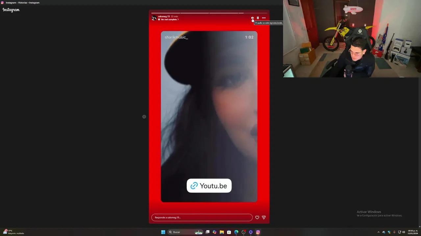This screenshot has height=236, width=421.
Task: Share the story with the send icon
Action: point(264,217)
